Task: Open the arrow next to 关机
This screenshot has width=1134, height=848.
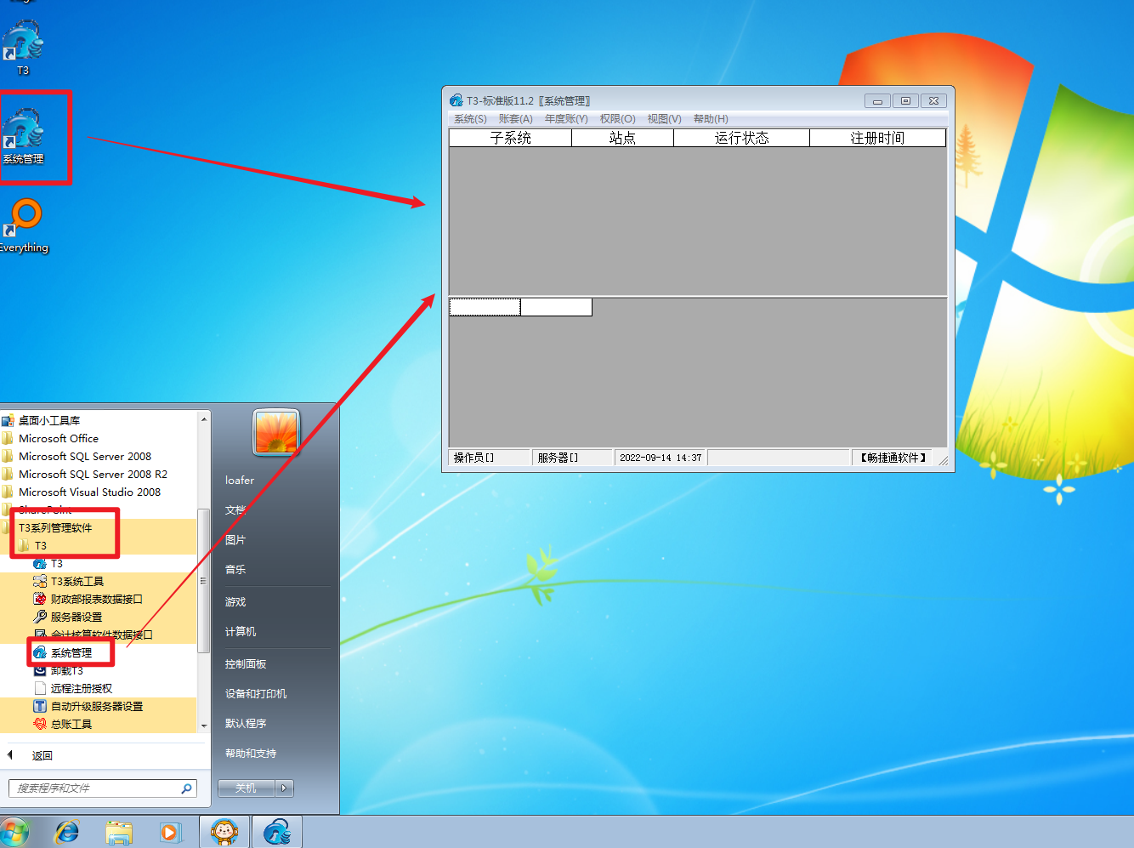Action: coord(286,788)
